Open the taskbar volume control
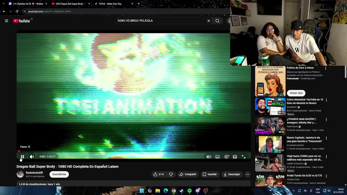 pos(329,191)
